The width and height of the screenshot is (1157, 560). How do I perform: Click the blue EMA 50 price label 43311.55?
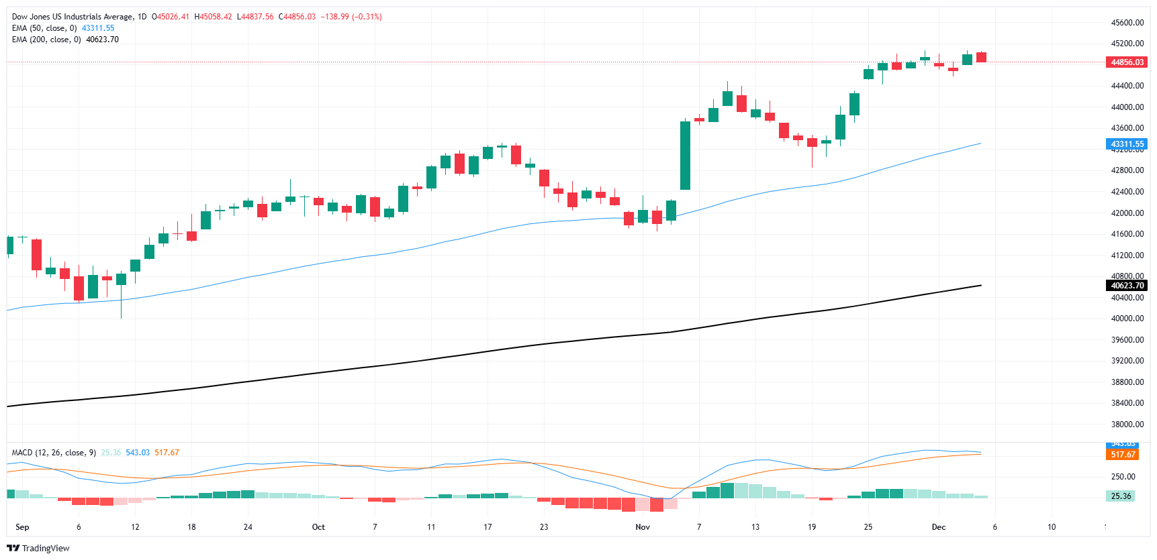[1127, 144]
